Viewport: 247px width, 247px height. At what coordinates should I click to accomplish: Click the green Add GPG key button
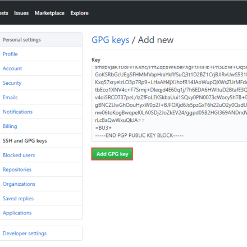tap(112, 154)
